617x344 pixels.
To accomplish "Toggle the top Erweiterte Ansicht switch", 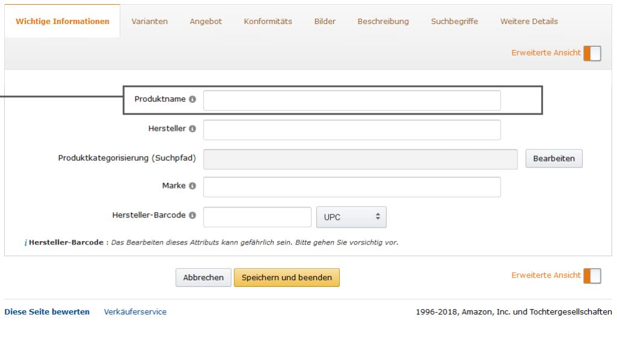I will pyautogui.click(x=592, y=53).
